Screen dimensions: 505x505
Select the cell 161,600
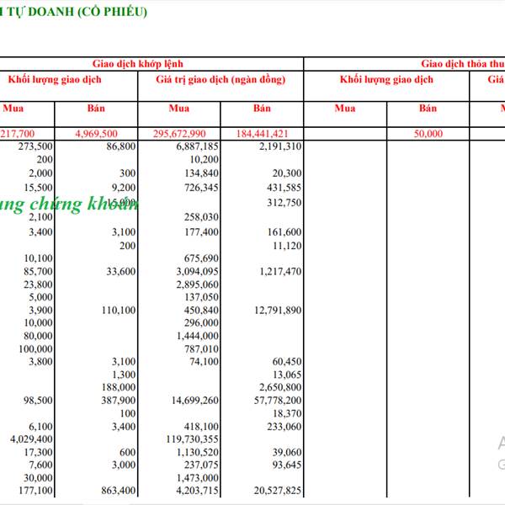point(284,232)
